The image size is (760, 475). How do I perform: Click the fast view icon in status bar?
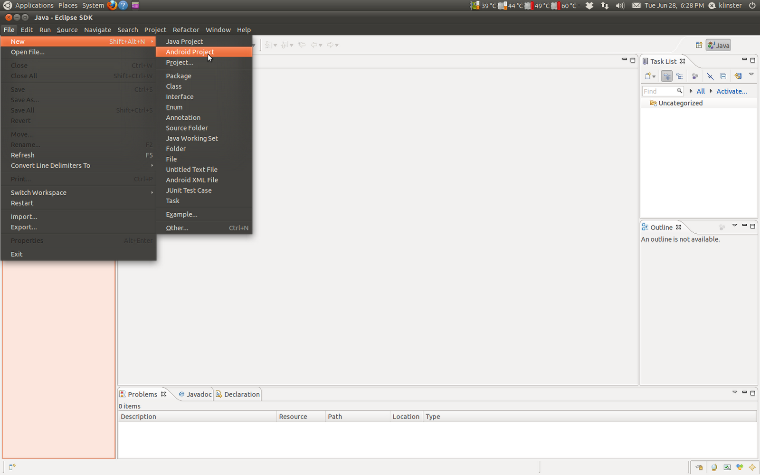click(12, 467)
